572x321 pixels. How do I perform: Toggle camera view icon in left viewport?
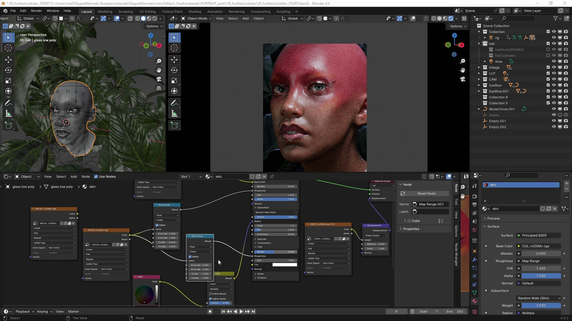click(x=159, y=79)
